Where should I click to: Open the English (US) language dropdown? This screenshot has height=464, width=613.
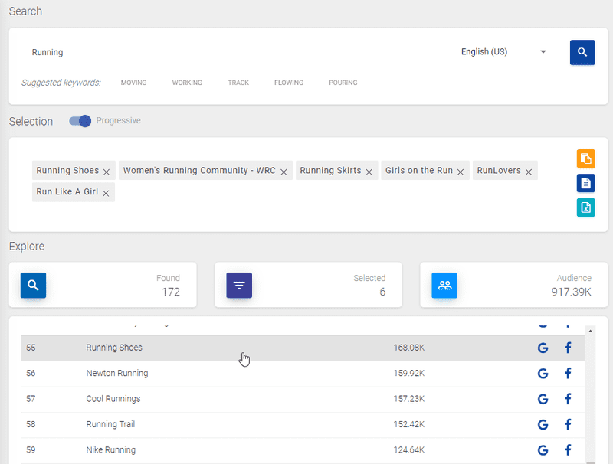[x=503, y=51]
